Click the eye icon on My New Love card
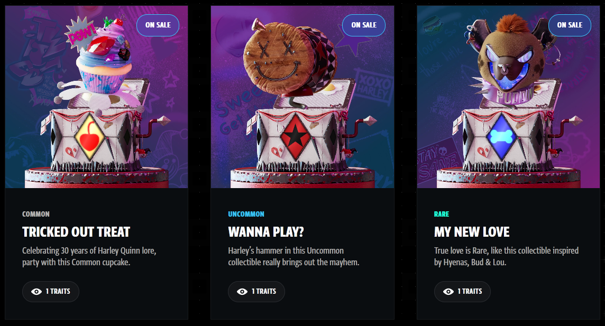Screen dimensions: 605x326 click(x=448, y=292)
